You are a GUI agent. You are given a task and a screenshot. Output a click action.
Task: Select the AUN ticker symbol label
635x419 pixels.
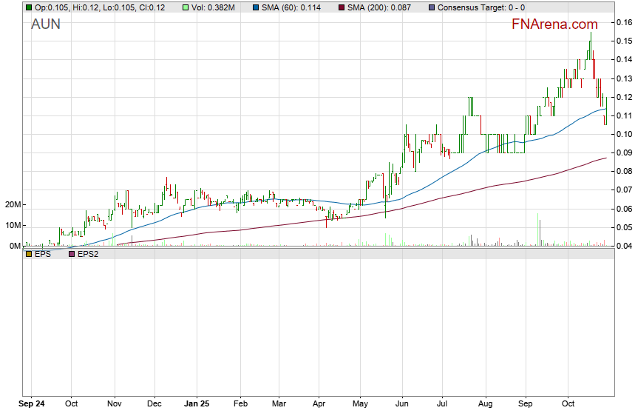46,24
